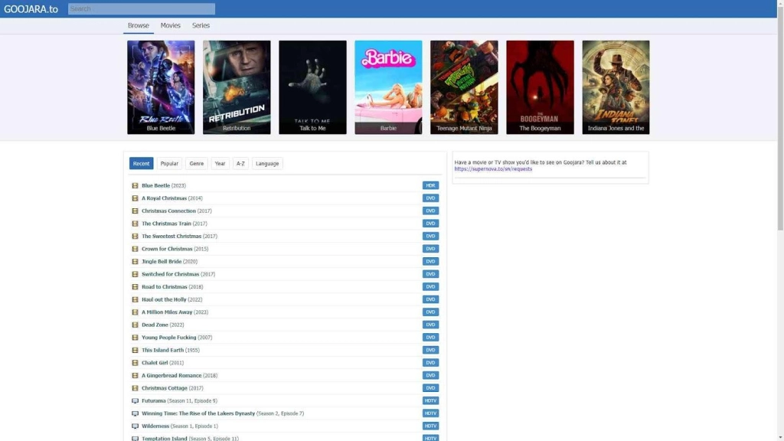The height and width of the screenshot is (441, 784).
Task: Open the supernova.to requests link
Action: [x=492, y=168]
